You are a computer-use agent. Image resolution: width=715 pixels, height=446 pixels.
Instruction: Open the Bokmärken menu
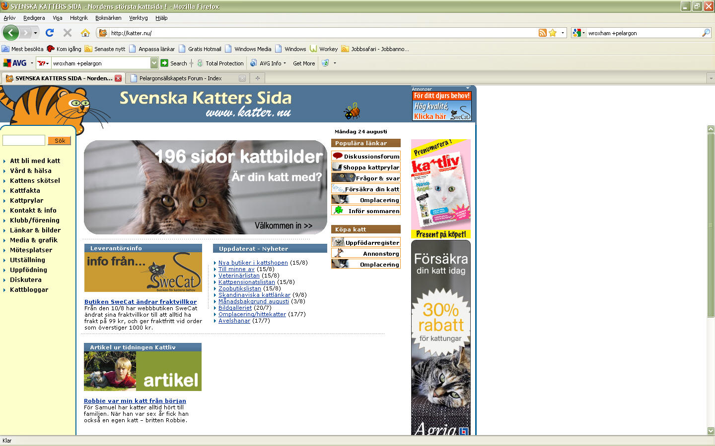pyautogui.click(x=108, y=18)
